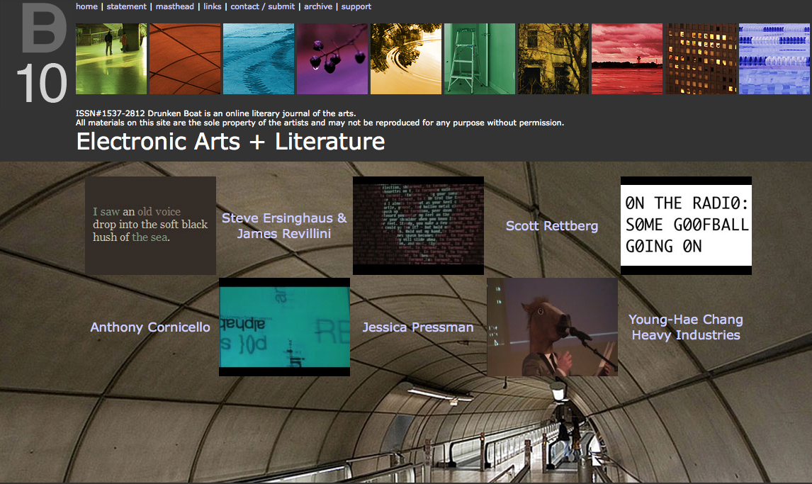812x484 pixels.
Task: Select the yellow water-ripple thumbnail
Action: 406,59
